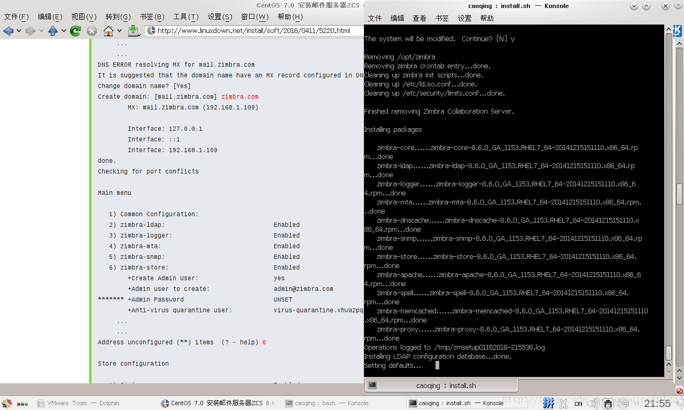This screenshot has height=410, width=684.
Task: Click Konsole scrollbar down arrow
Action: tap(669, 371)
